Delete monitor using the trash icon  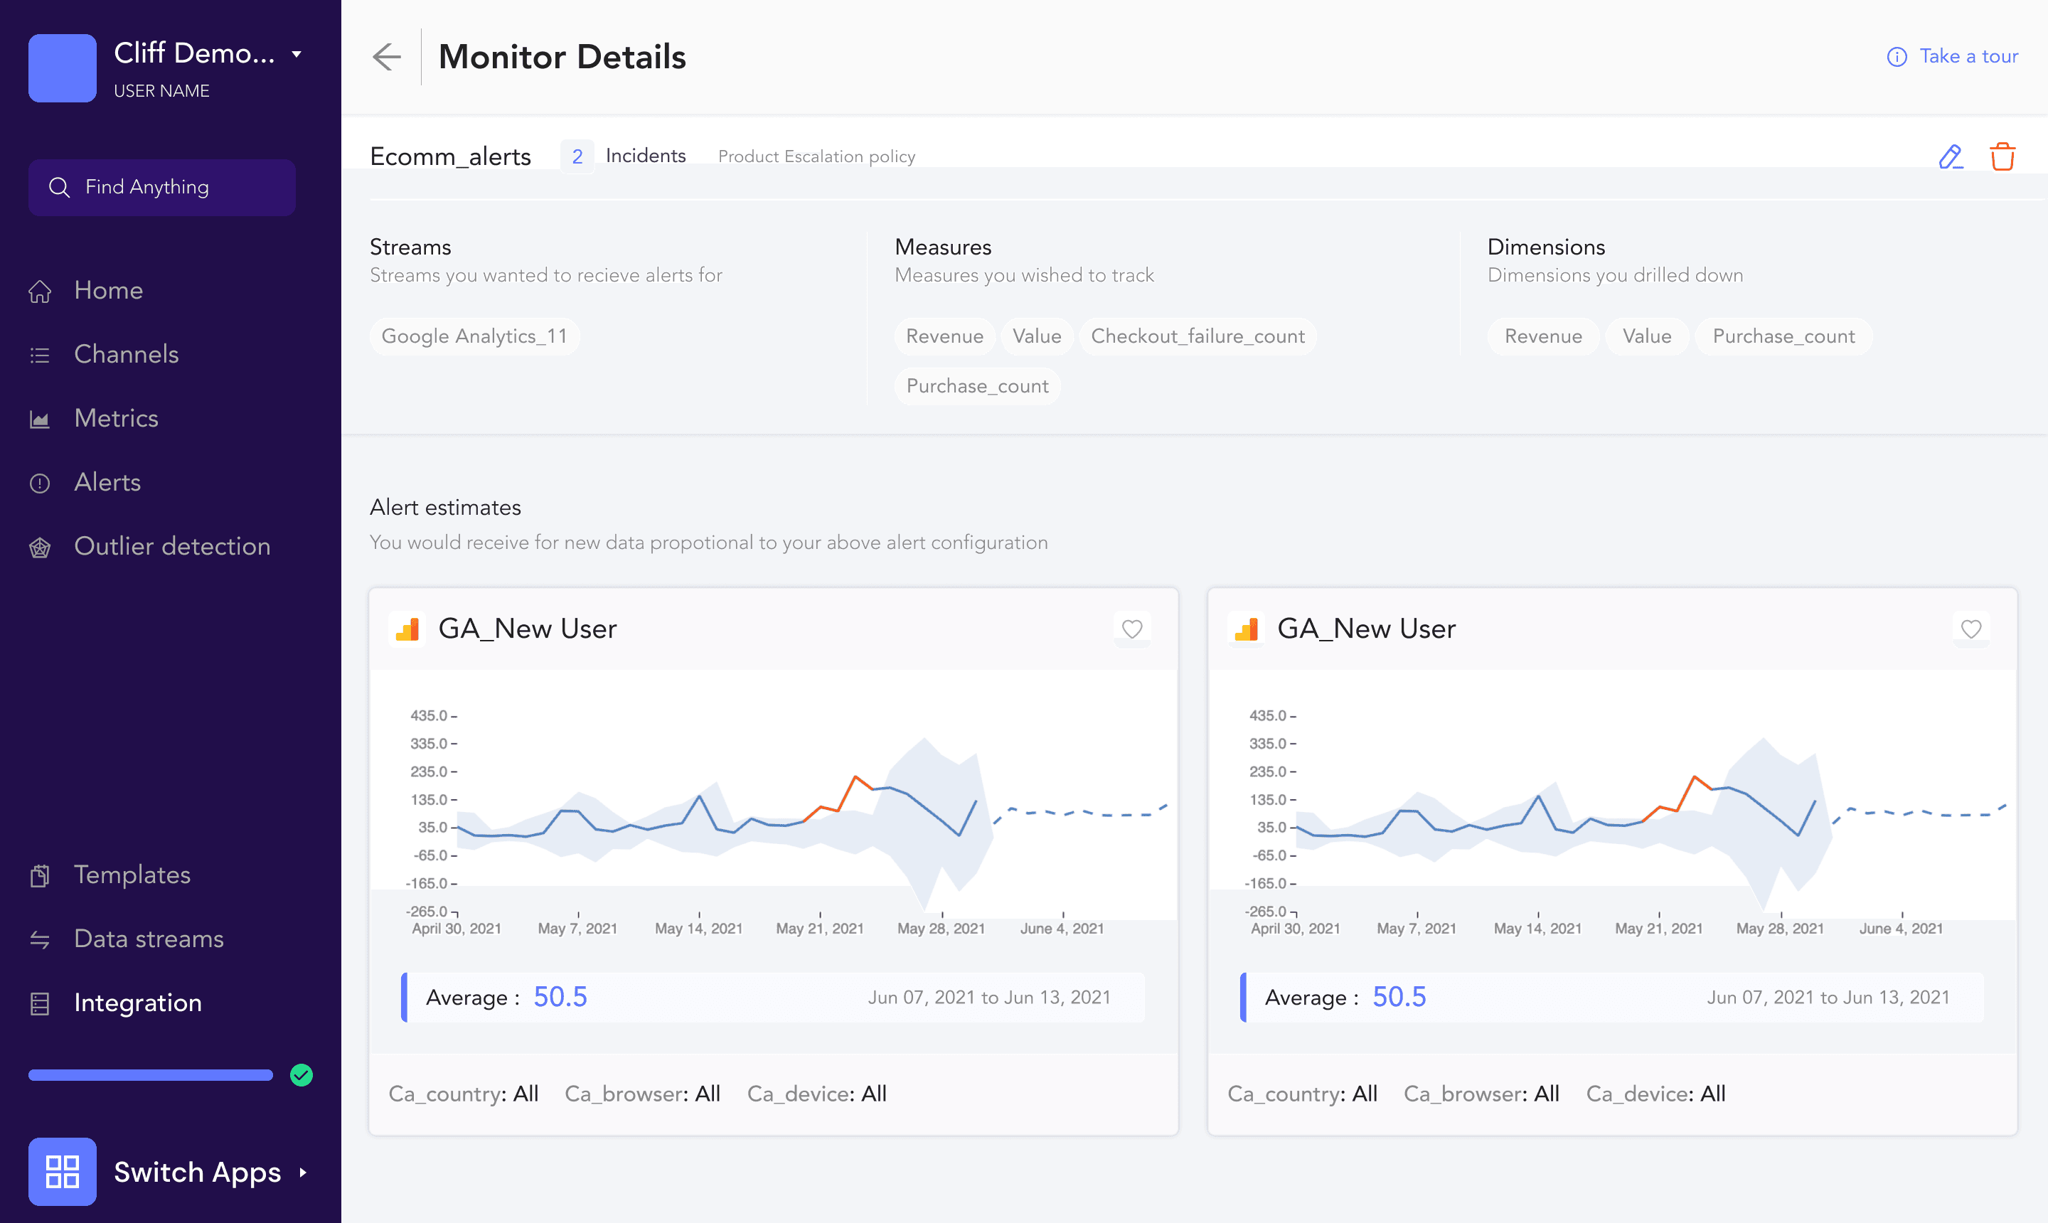point(2002,156)
